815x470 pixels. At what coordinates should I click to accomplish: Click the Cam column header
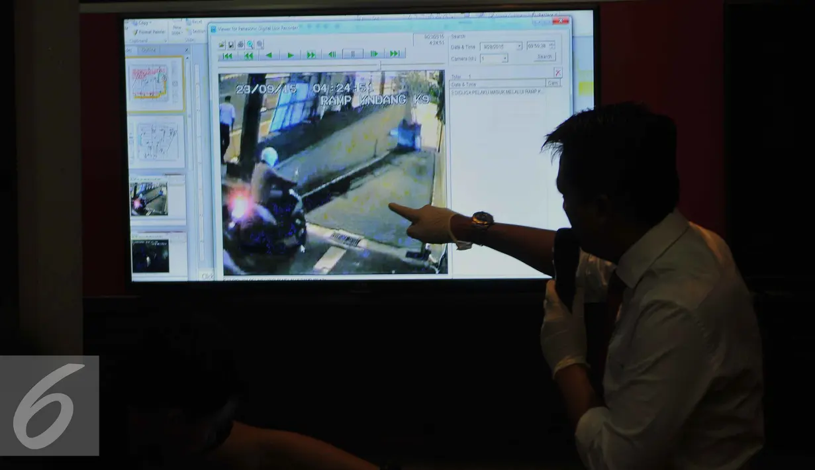click(553, 83)
